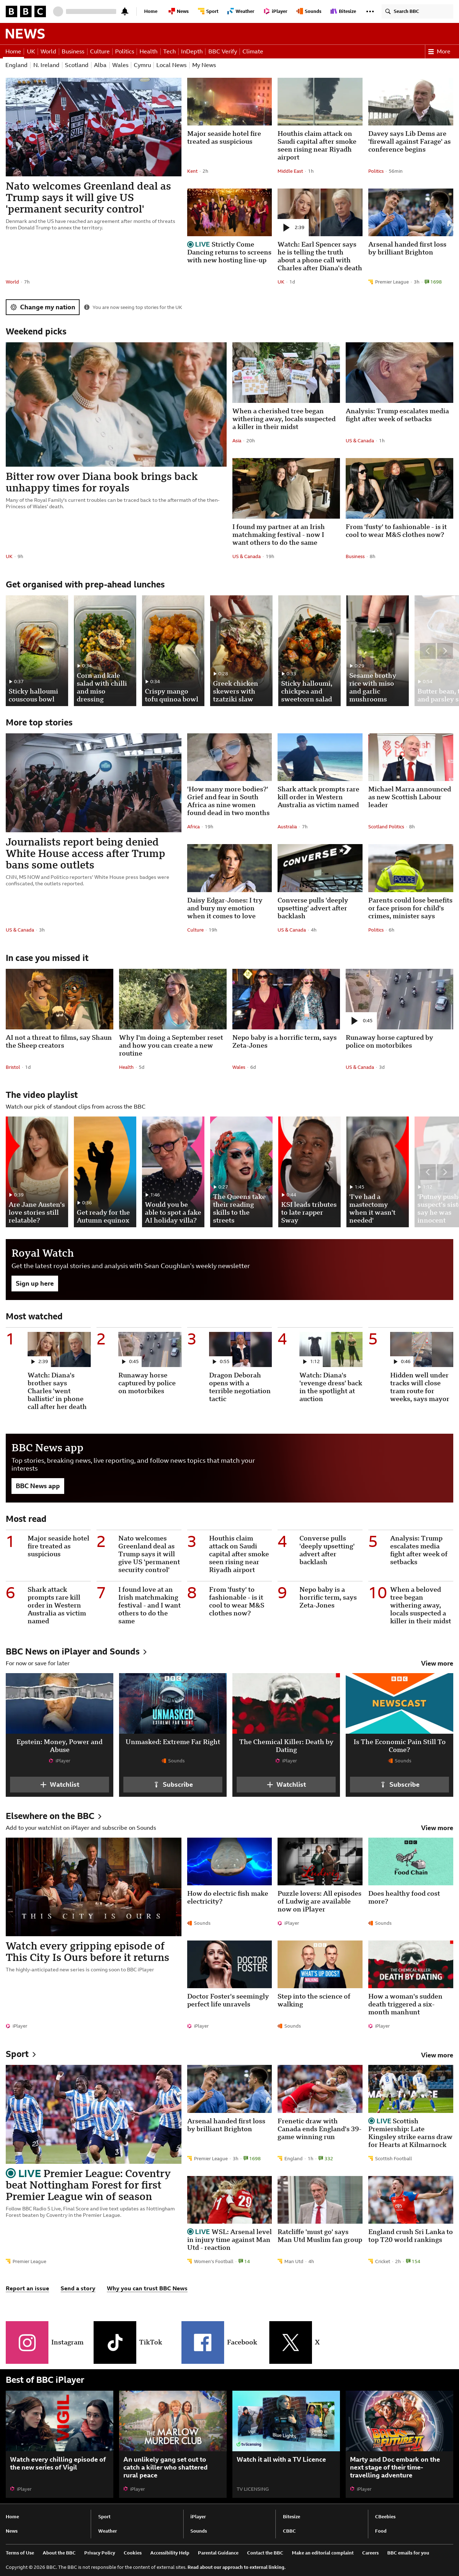Sign up here for Royal Watch newsletter

pyautogui.click(x=35, y=1283)
